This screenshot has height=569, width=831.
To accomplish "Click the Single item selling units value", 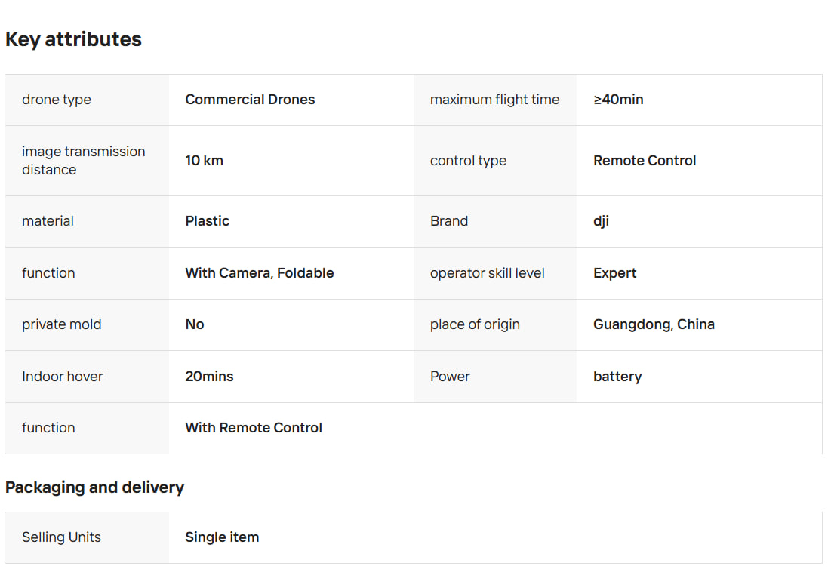I will coord(222,537).
